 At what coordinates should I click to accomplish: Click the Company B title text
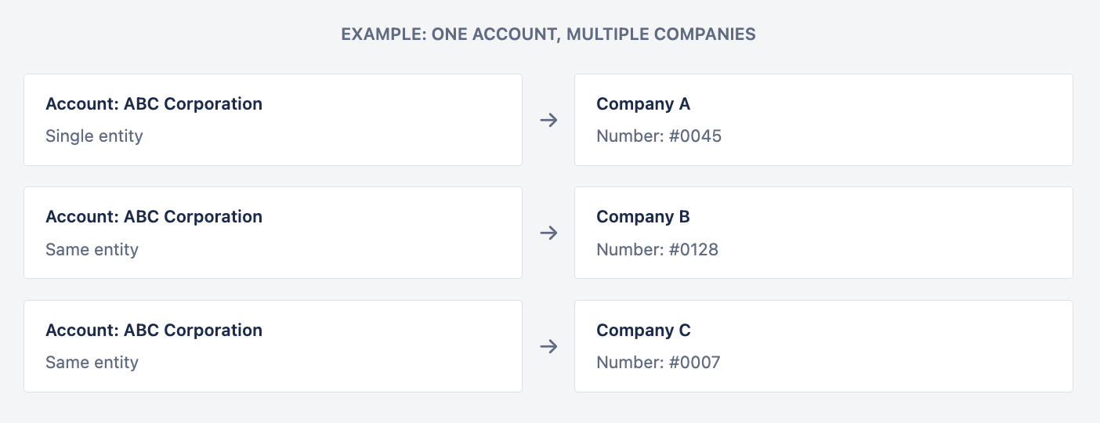coord(643,217)
